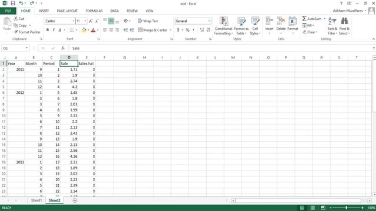This screenshot has width=376, height=211.
Task: Click the Save icon in quick access toolbar
Action: (13, 4)
